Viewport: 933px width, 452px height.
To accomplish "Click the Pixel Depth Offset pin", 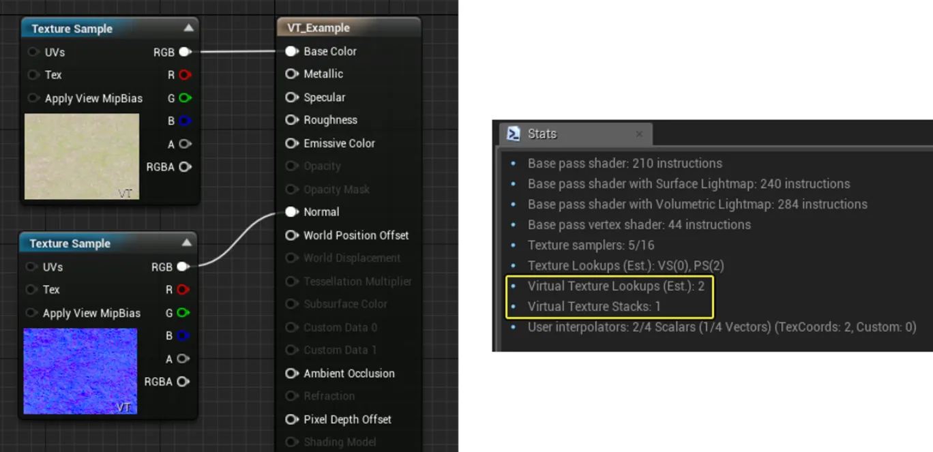I will coord(292,419).
